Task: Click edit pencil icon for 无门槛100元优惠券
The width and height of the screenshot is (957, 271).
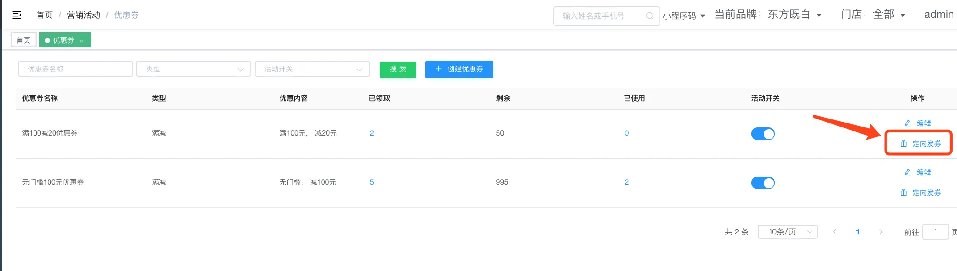Action: tap(907, 172)
